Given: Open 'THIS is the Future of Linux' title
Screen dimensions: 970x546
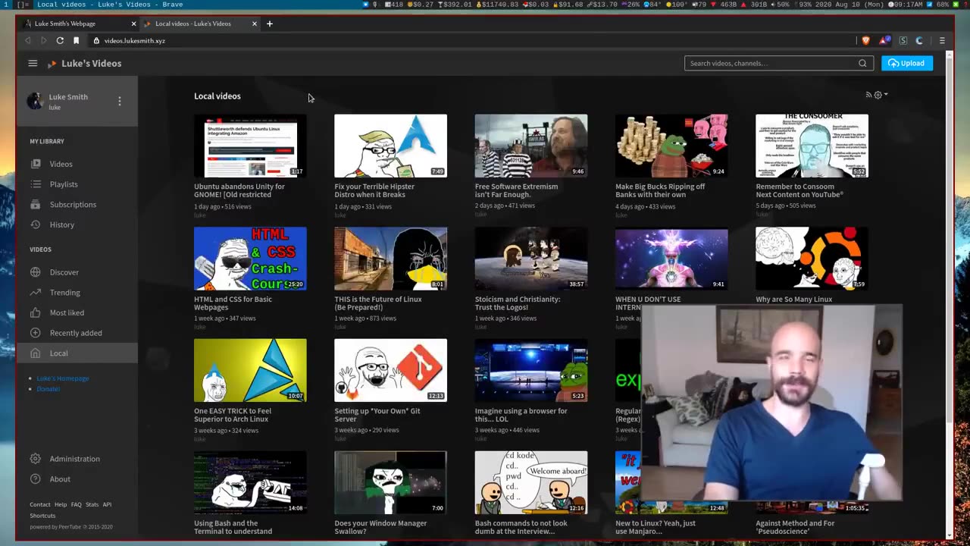Looking at the screenshot, I should [x=378, y=303].
